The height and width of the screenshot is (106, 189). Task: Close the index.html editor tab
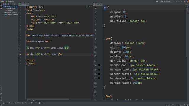tap(28, 4)
